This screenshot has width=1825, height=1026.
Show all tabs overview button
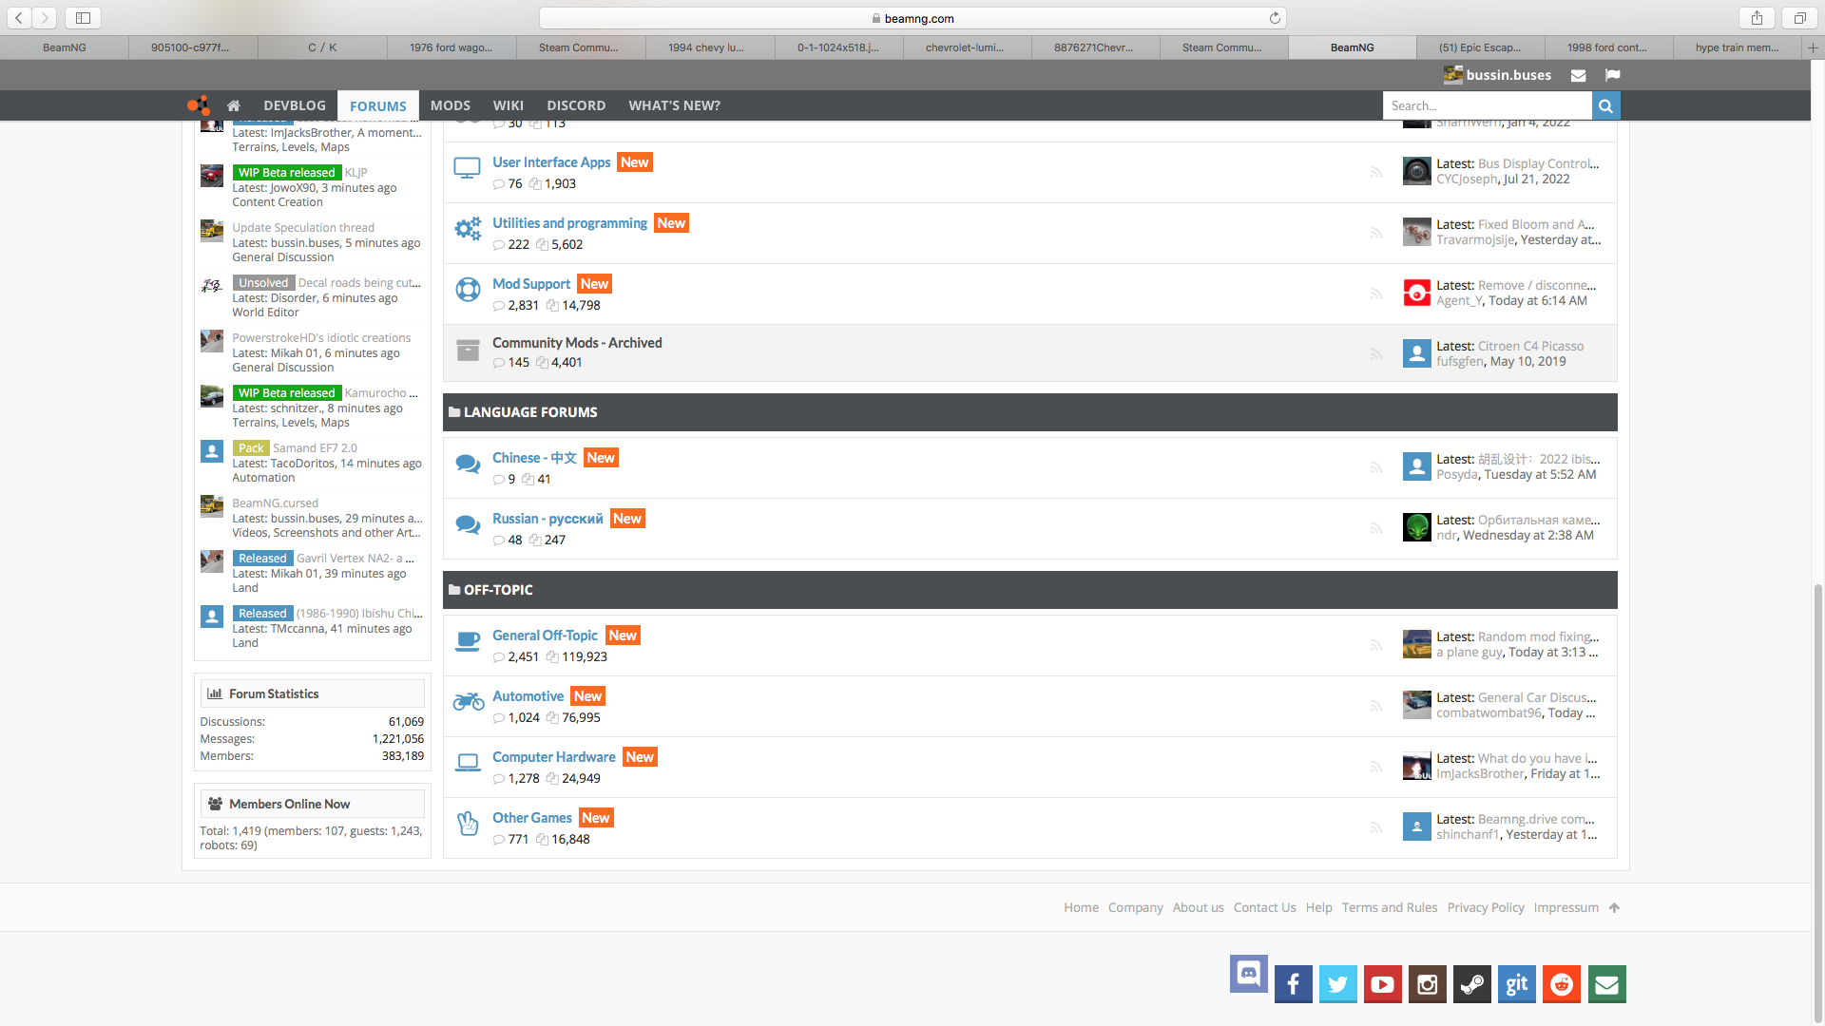tap(1799, 18)
